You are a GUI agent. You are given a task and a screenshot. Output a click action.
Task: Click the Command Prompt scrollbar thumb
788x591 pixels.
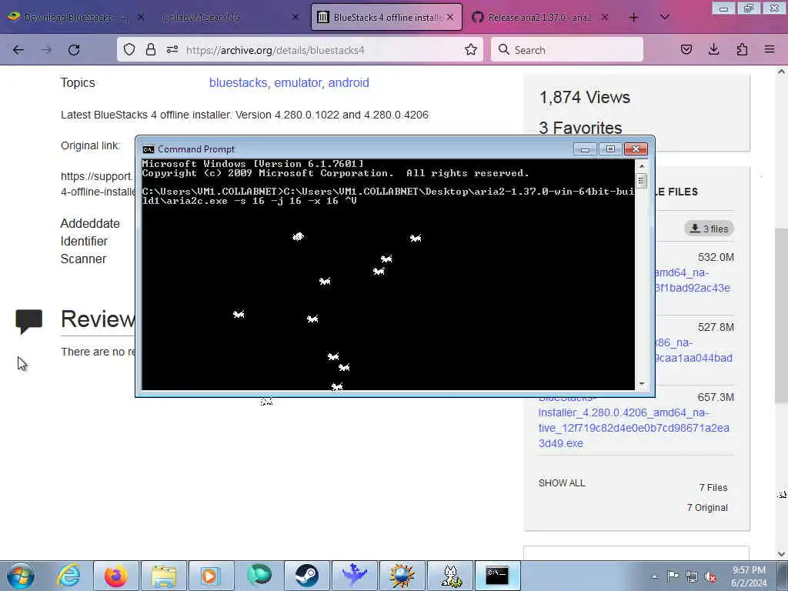[x=641, y=181]
